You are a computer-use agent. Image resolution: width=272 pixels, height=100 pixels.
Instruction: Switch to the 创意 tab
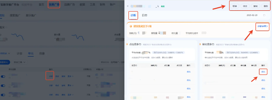tap(42, 54)
